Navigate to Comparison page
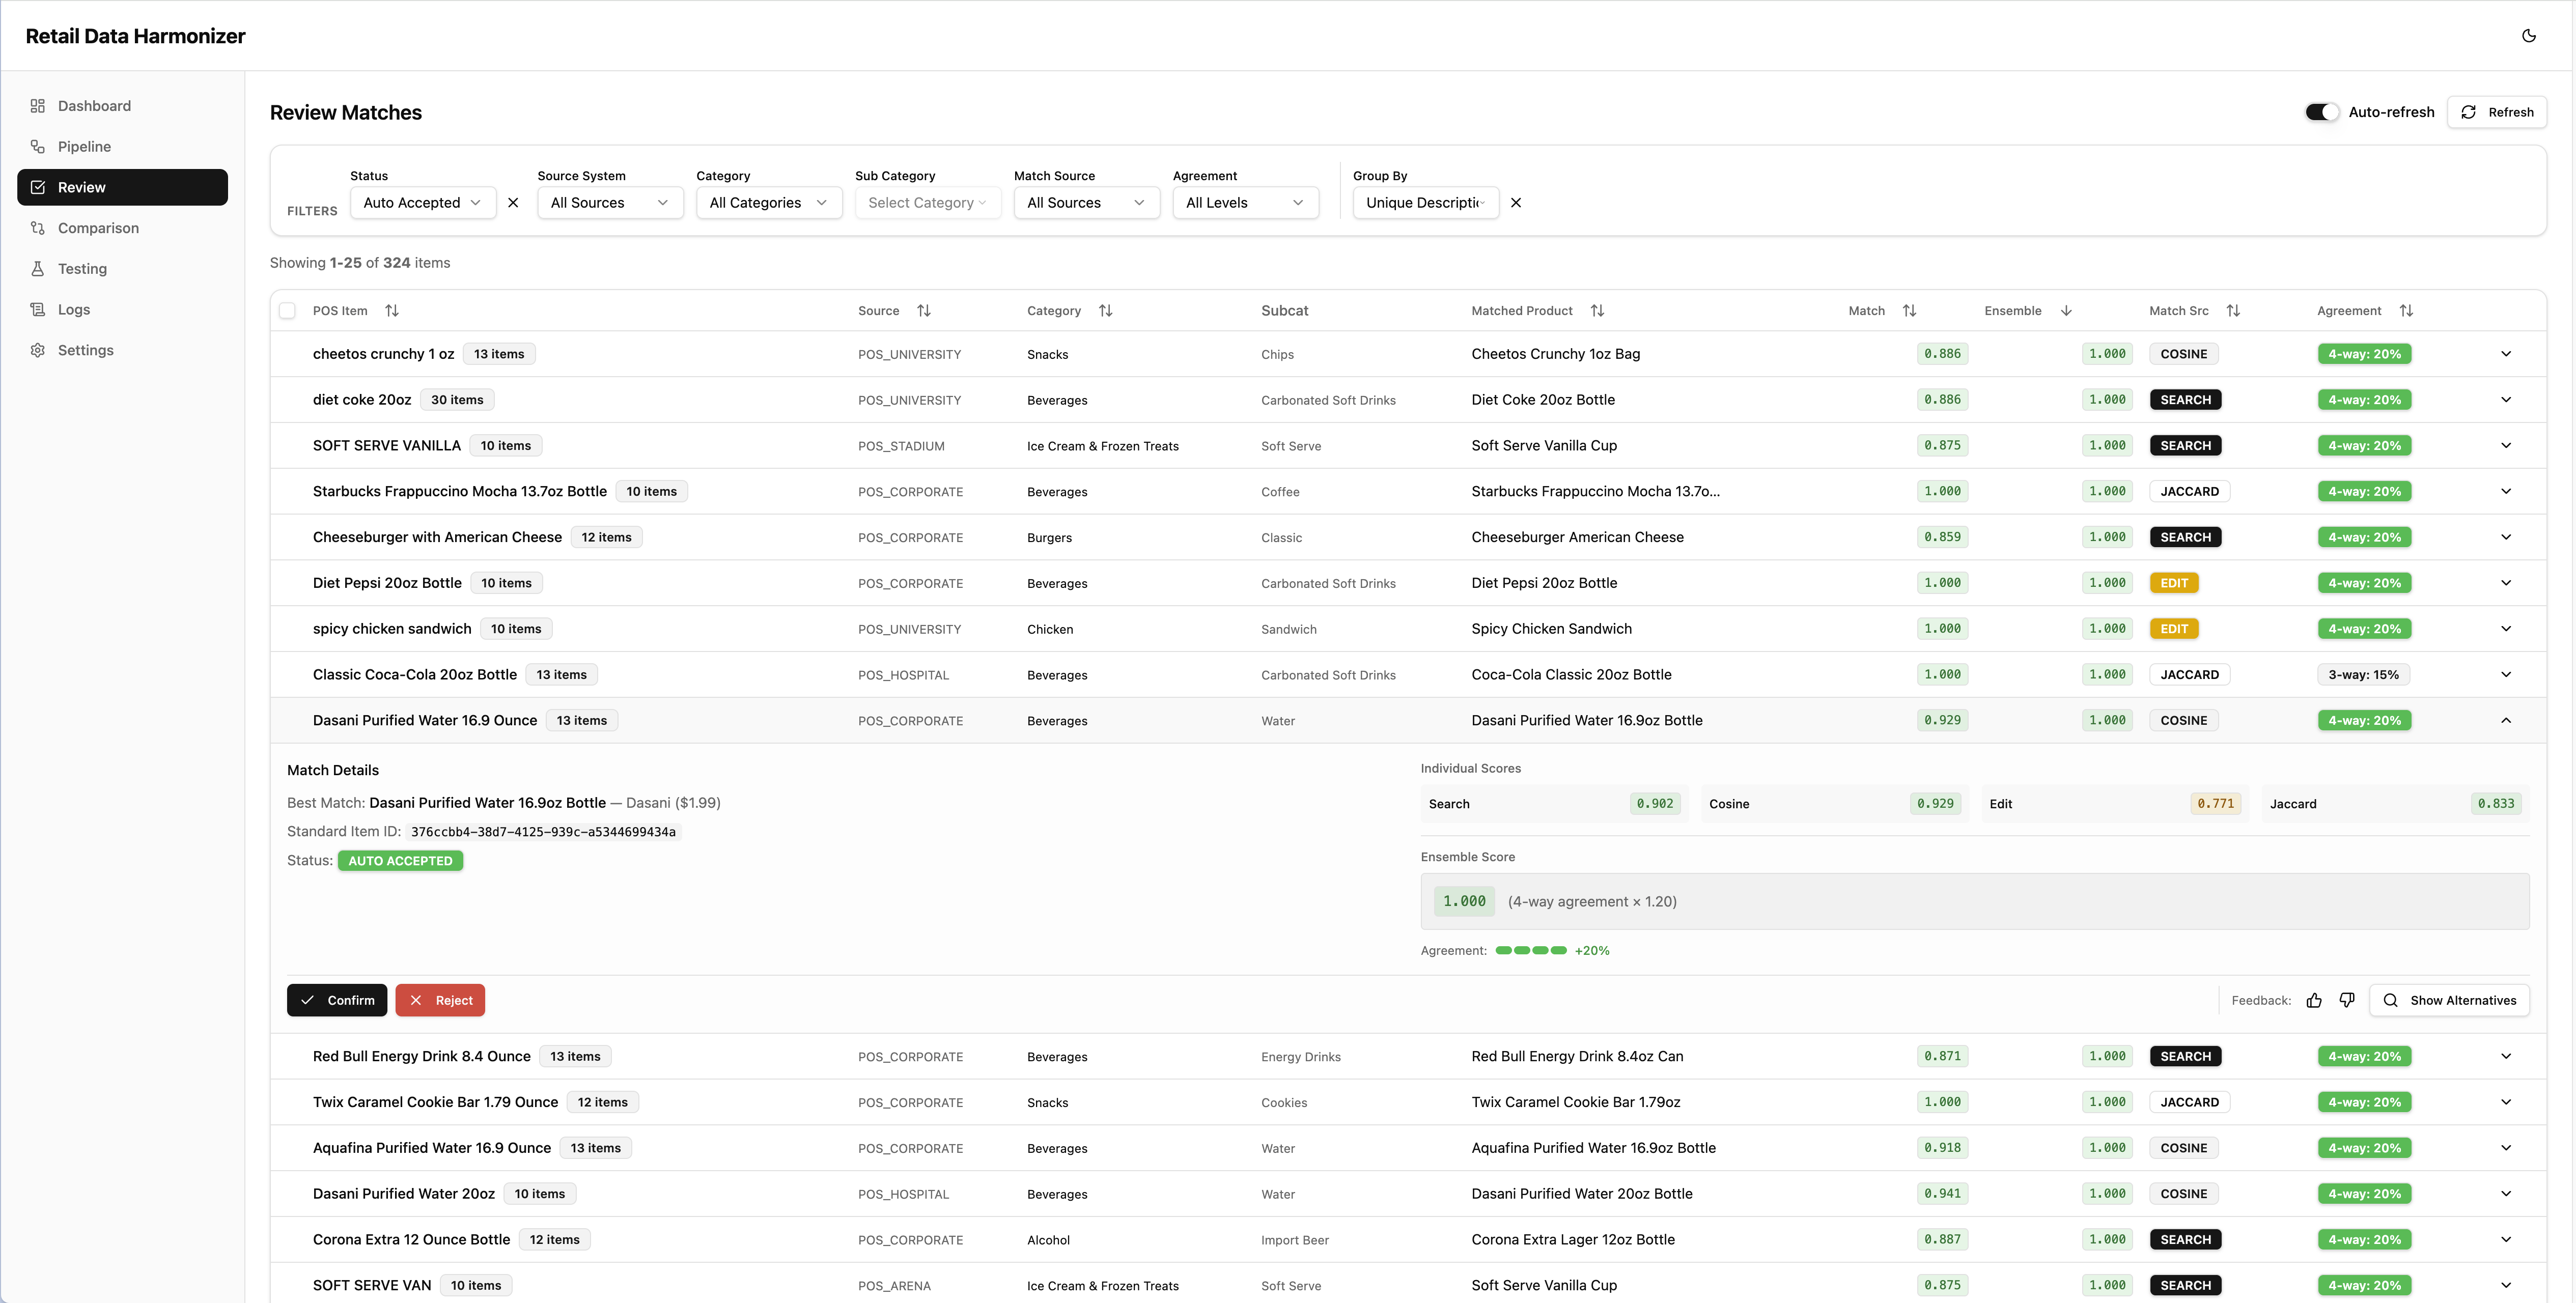 click(122, 228)
